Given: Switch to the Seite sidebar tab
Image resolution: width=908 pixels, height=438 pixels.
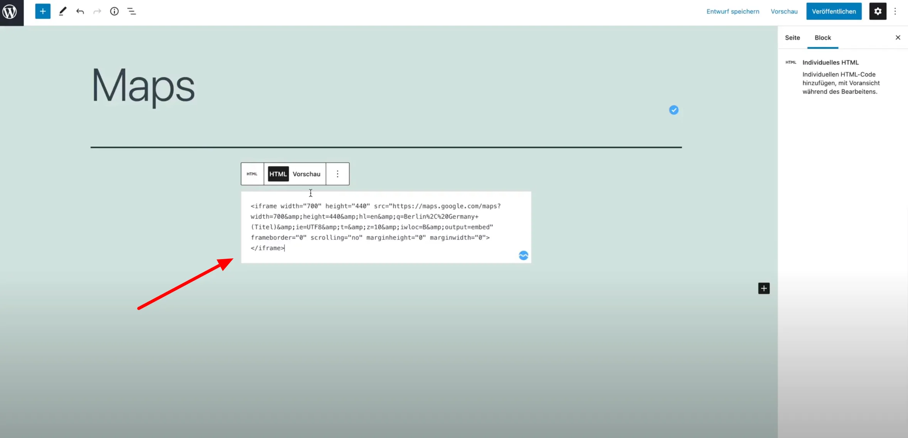Looking at the screenshot, I should (x=792, y=38).
